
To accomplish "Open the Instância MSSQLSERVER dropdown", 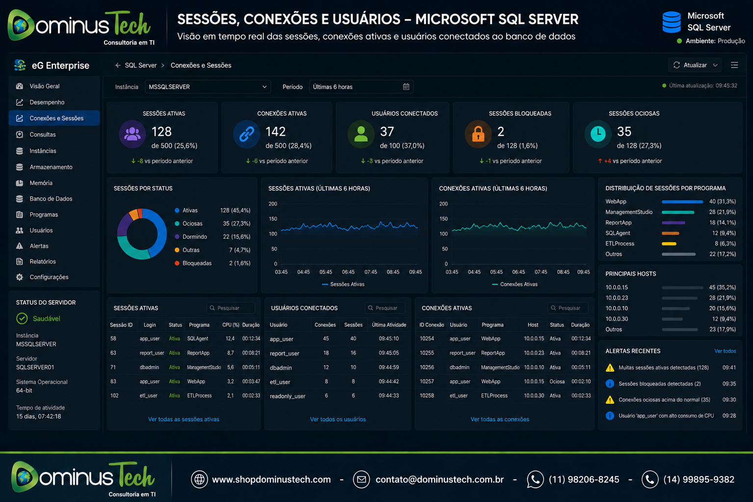I will click(208, 87).
